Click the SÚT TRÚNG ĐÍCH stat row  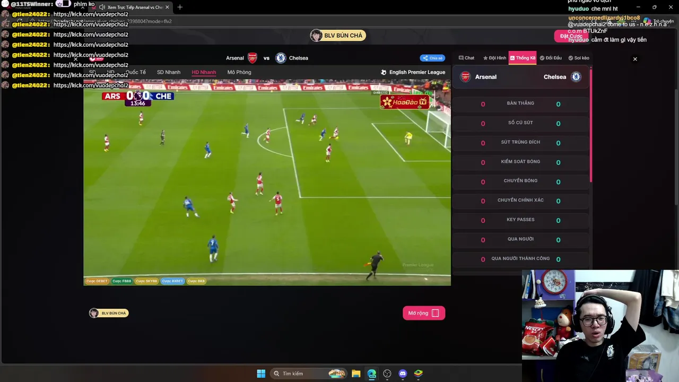pos(520,143)
